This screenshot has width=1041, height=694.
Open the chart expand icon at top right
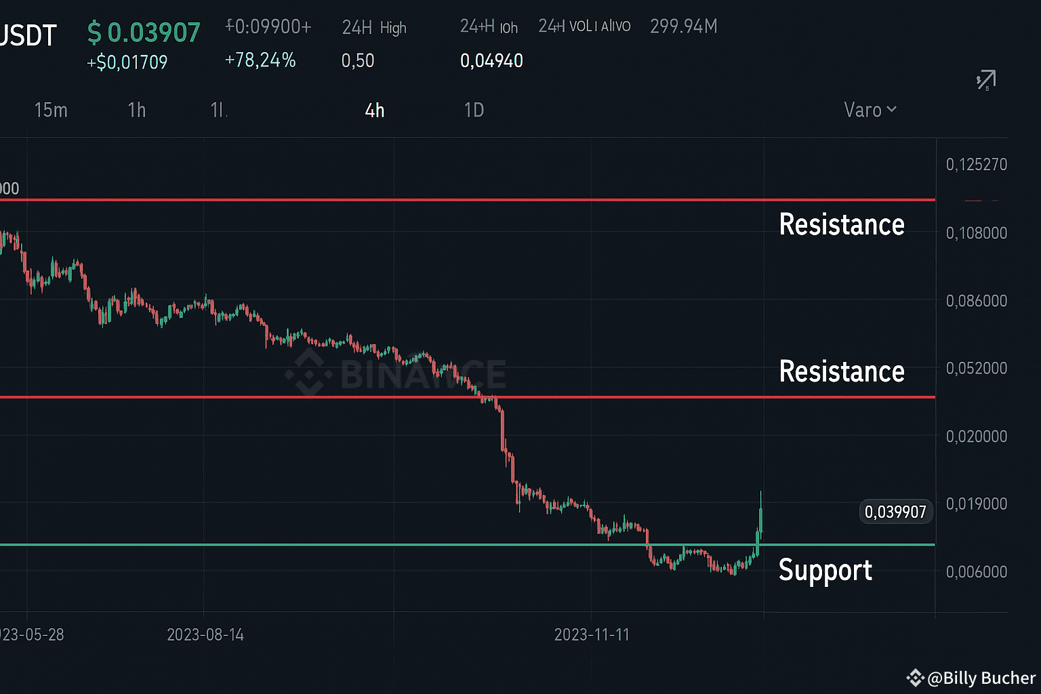point(986,81)
